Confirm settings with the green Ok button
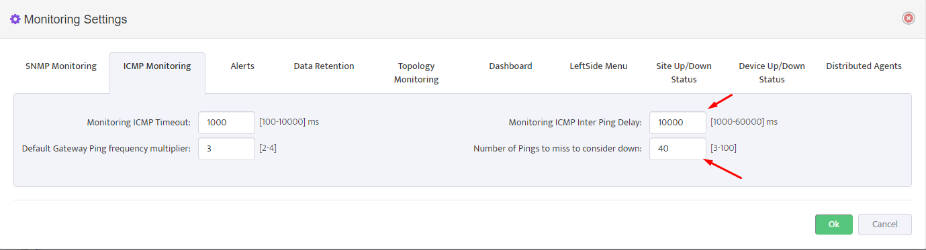This screenshot has width=926, height=250. (834, 225)
